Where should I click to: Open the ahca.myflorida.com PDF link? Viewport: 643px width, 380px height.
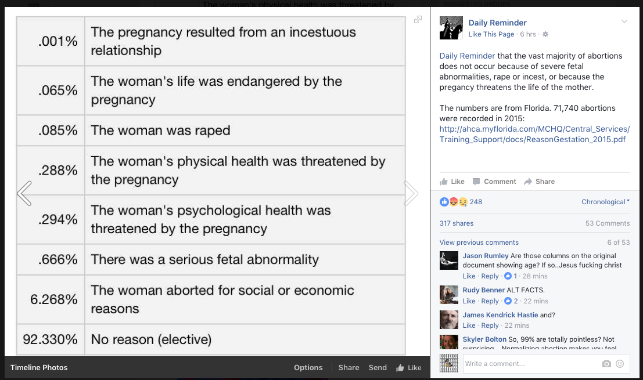tap(534, 134)
